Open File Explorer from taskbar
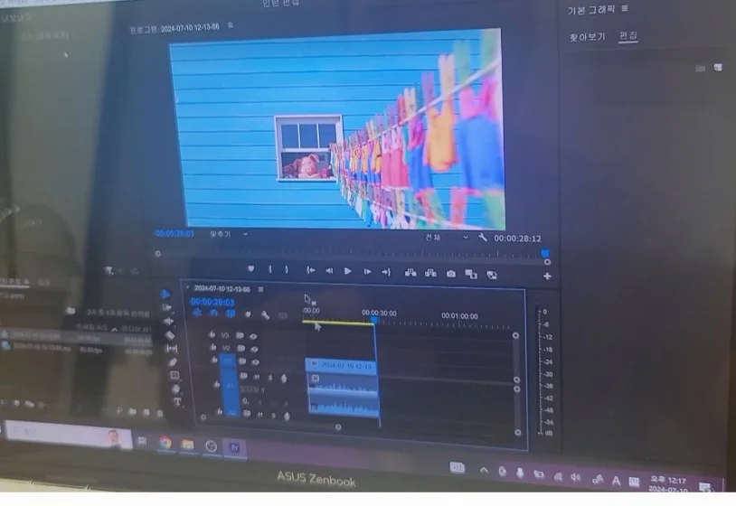 (188, 444)
